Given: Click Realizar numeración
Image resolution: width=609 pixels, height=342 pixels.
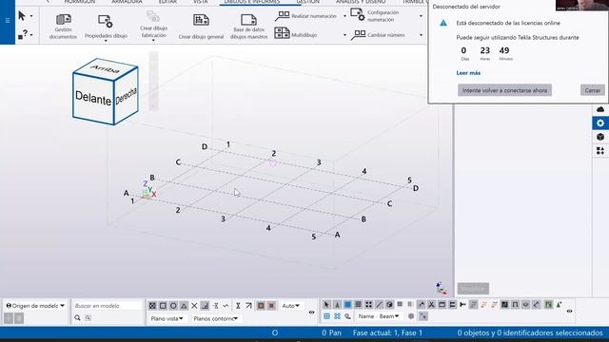Looking at the screenshot, I should (x=305, y=16).
